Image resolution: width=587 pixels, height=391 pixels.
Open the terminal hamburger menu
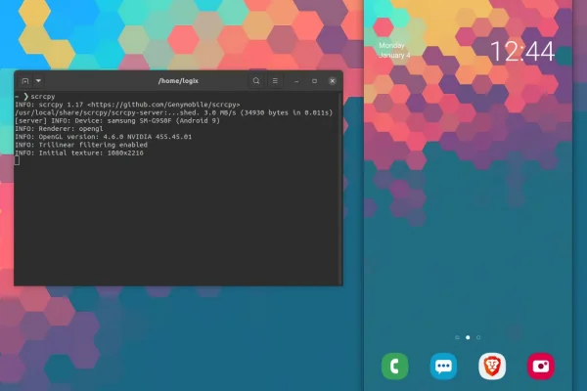(275, 81)
